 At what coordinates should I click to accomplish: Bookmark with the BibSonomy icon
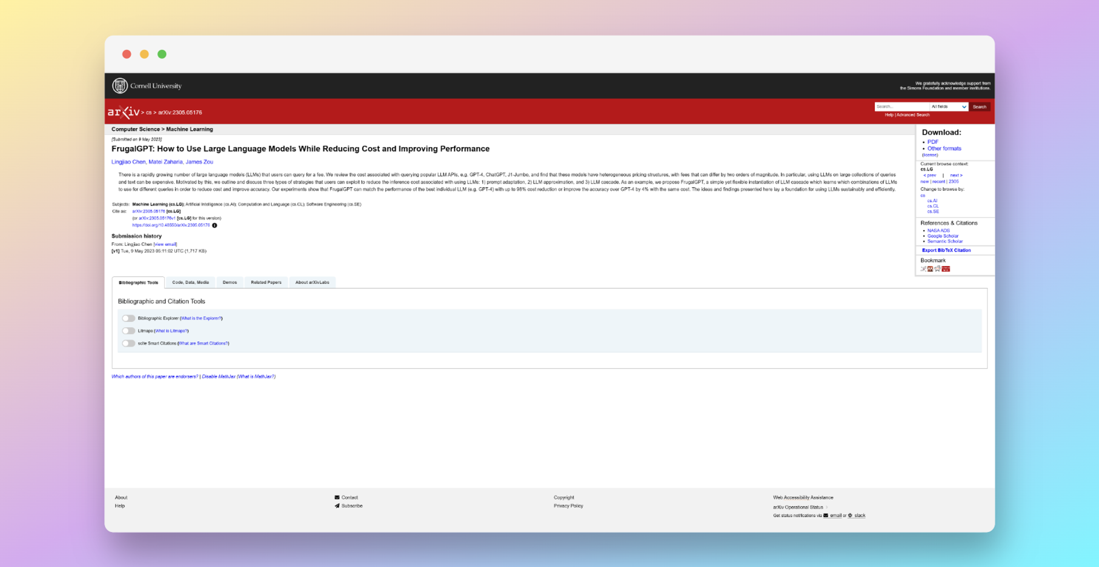(923, 269)
